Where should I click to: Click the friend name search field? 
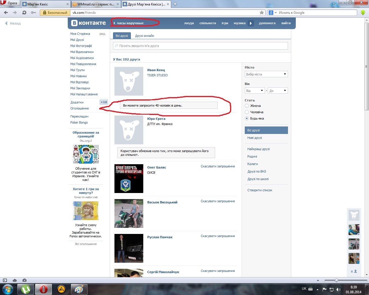[x=200, y=46]
